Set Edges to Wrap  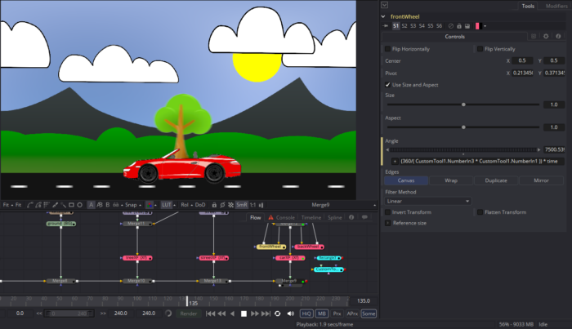[451, 180]
